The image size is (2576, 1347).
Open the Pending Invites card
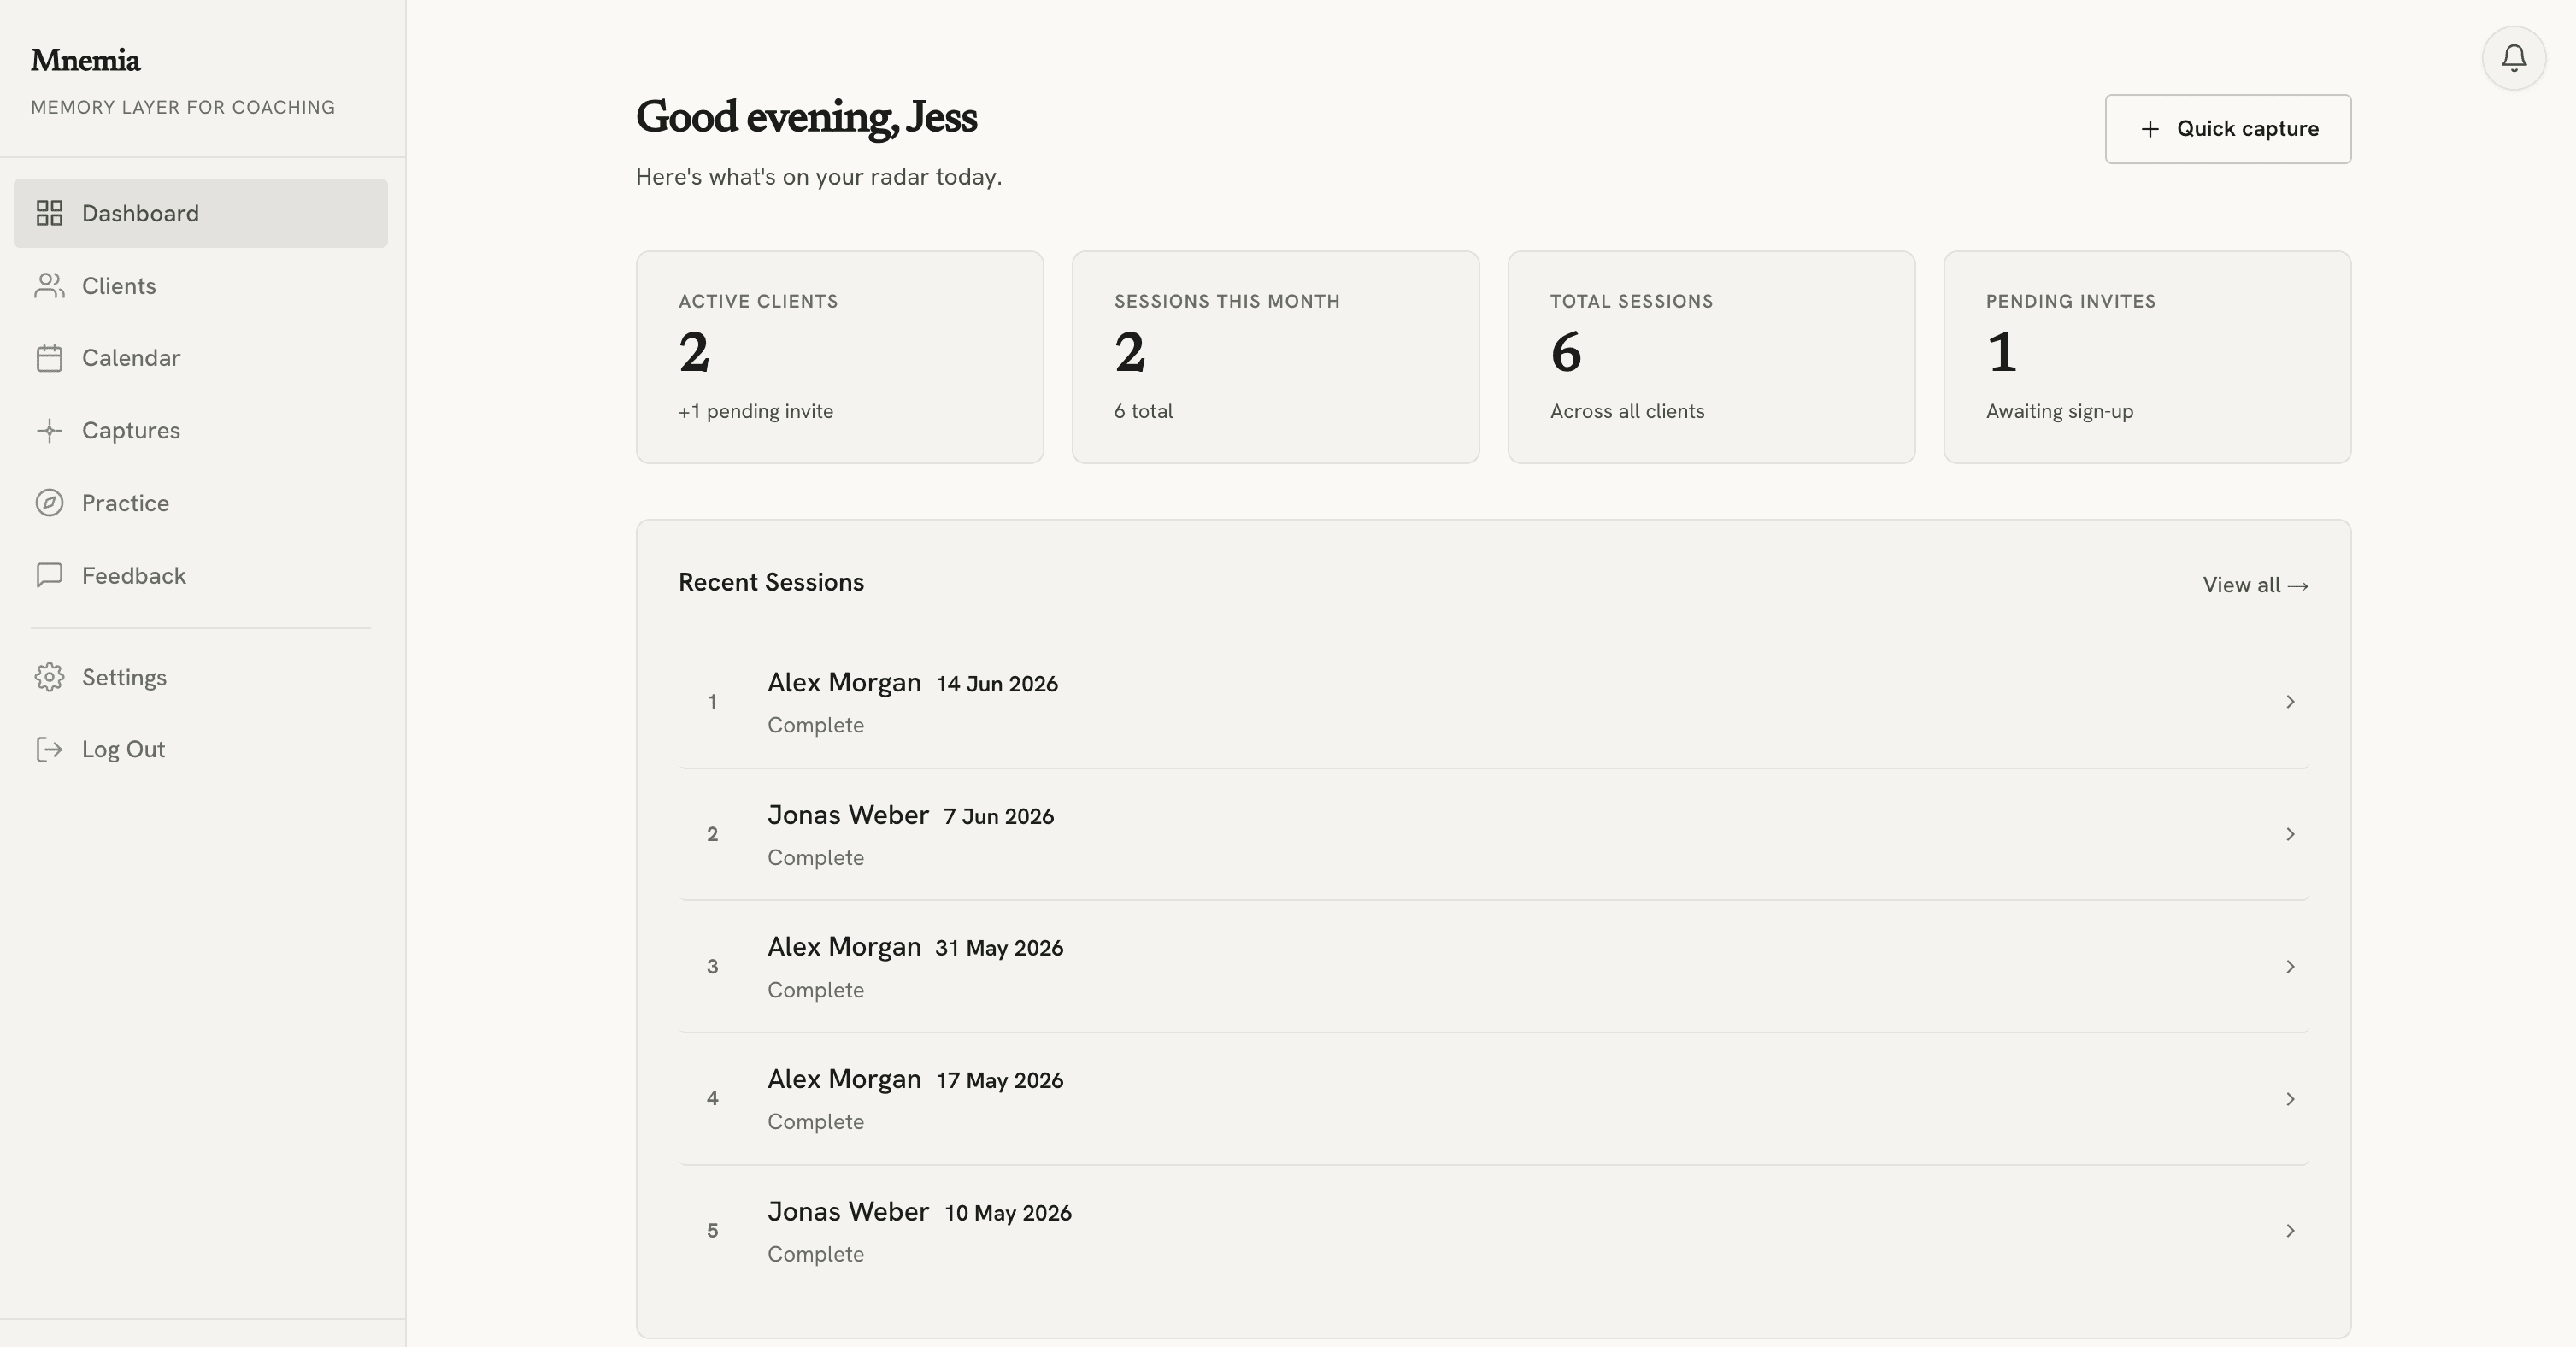tap(2147, 357)
